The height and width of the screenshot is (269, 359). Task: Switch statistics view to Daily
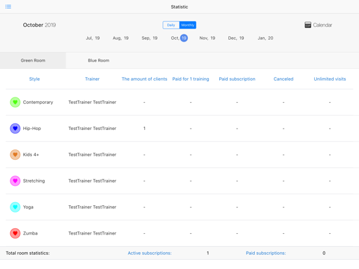pos(171,25)
